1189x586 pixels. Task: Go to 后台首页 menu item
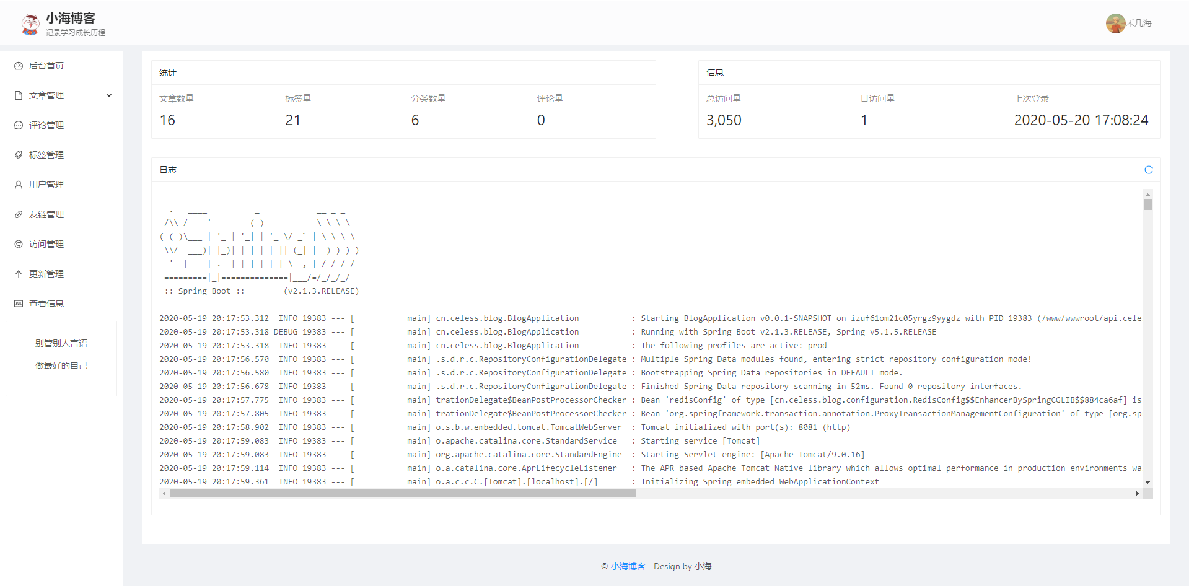click(x=46, y=66)
